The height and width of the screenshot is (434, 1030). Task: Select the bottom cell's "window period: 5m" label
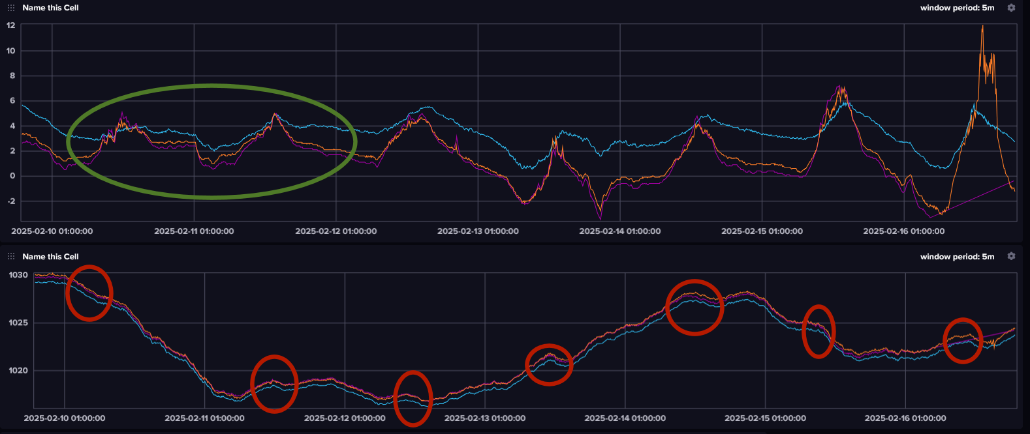coord(957,257)
